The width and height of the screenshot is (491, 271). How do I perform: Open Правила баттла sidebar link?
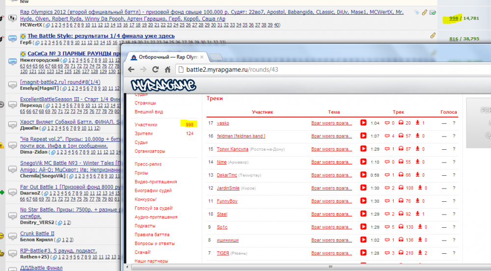(x=152, y=234)
